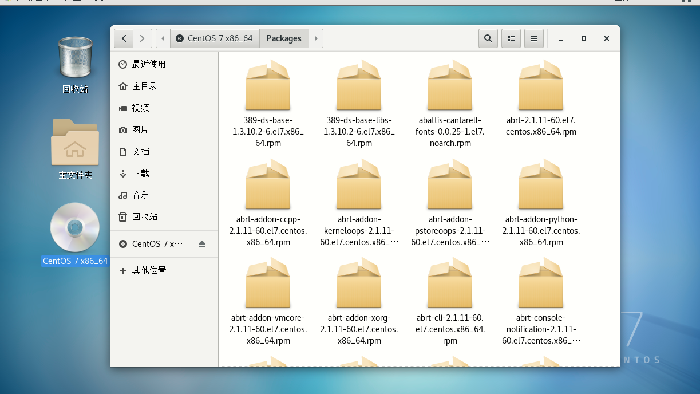Open the search magnifier button
Image resolution: width=700 pixels, height=394 pixels.
tap(488, 38)
